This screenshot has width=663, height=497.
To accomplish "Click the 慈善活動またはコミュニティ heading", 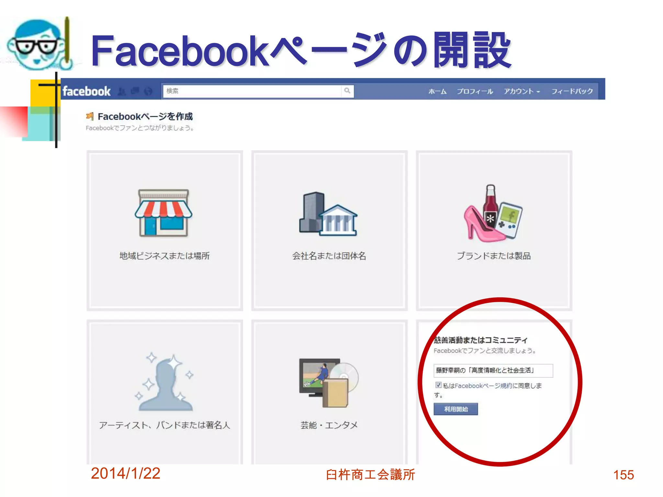I will [481, 340].
